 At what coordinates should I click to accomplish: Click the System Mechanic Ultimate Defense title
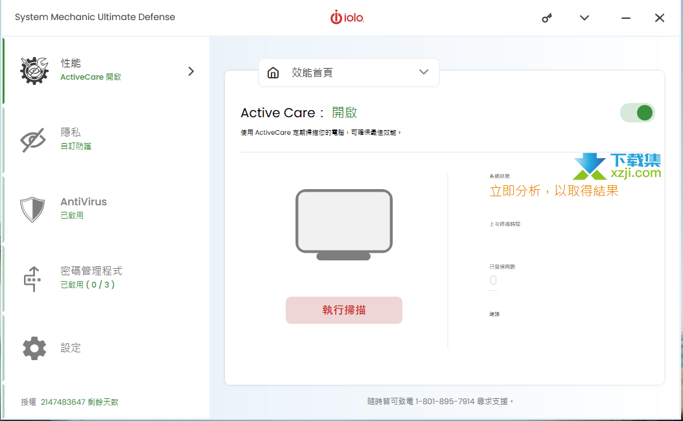(95, 17)
